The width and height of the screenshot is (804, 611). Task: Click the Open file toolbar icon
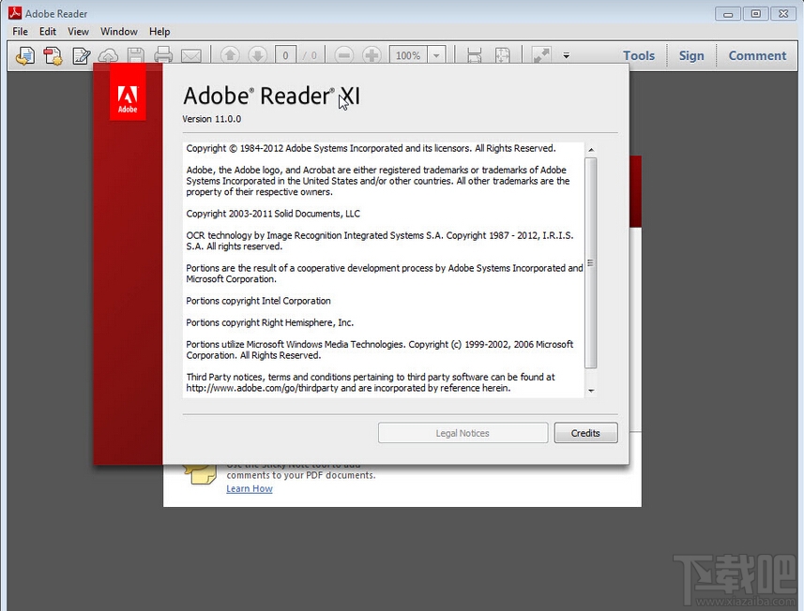pos(25,55)
